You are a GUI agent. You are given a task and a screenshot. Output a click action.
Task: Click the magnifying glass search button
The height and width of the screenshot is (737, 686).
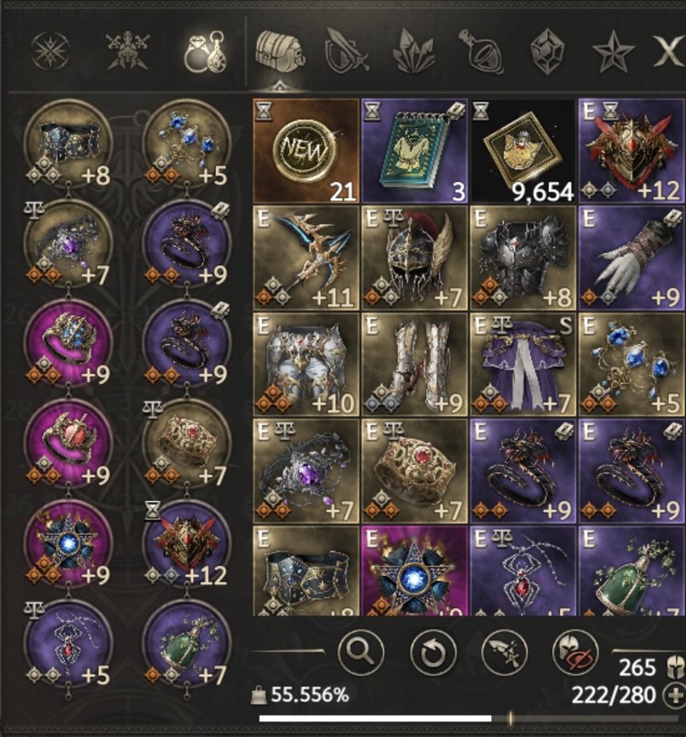(360, 652)
